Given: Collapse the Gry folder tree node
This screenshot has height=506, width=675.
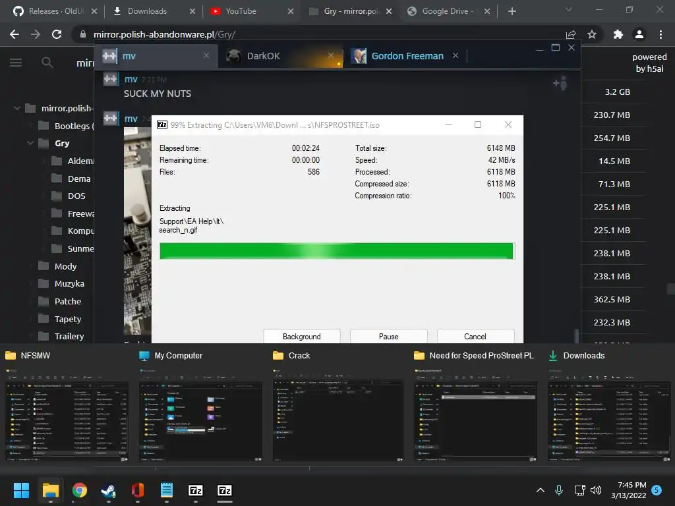Looking at the screenshot, I should 30,143.
